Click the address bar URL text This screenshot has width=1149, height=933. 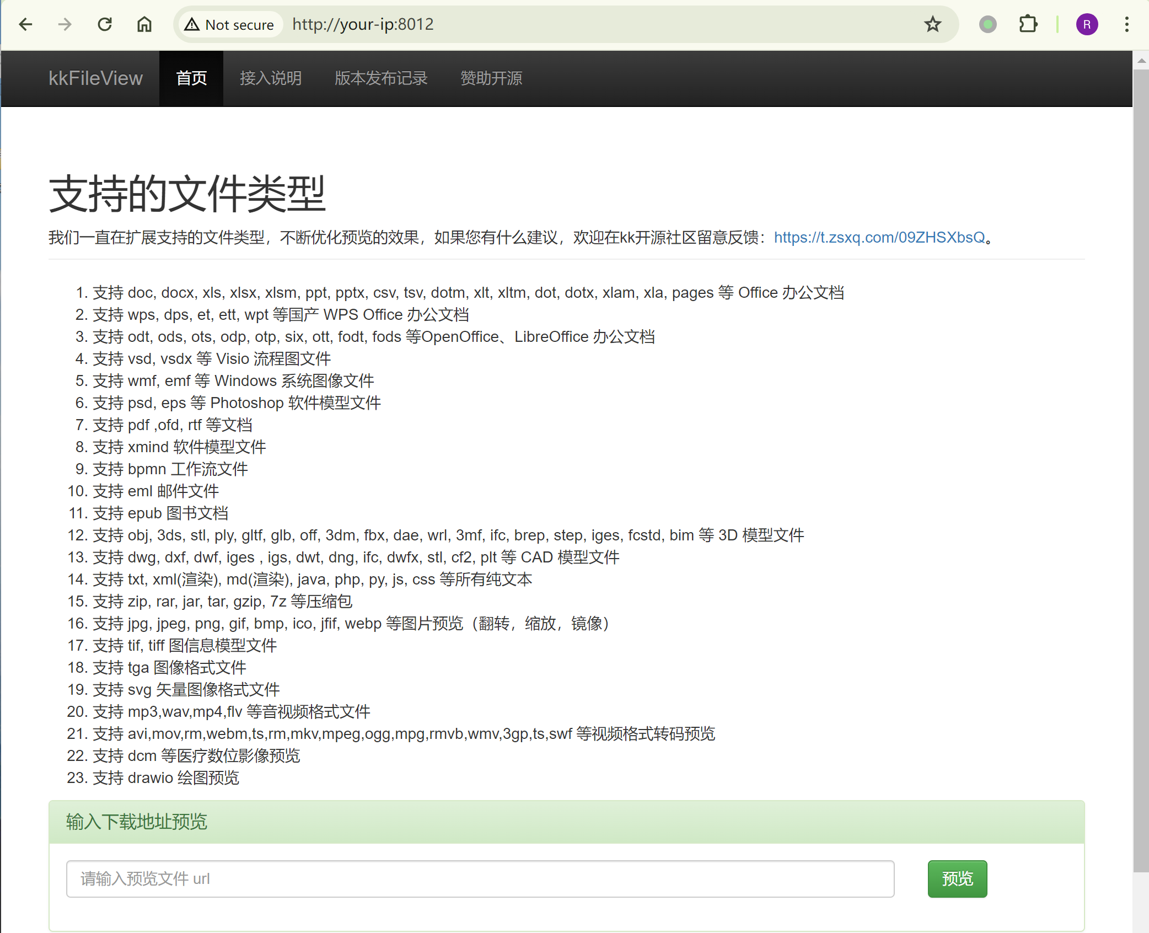click(363, 24)
